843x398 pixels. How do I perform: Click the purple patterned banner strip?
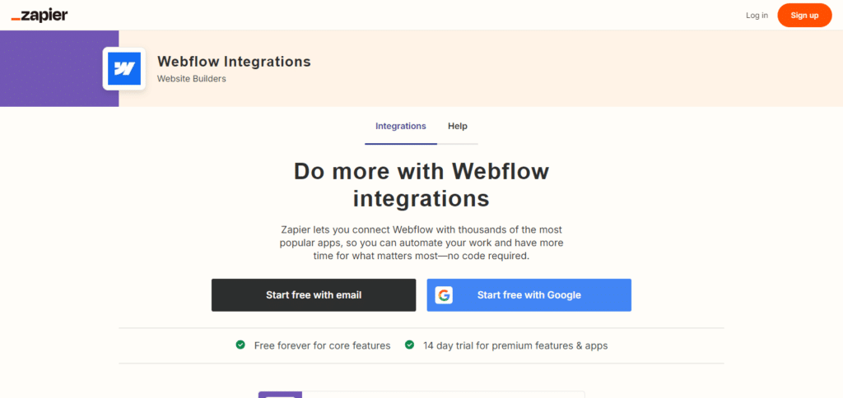(59, 68)
